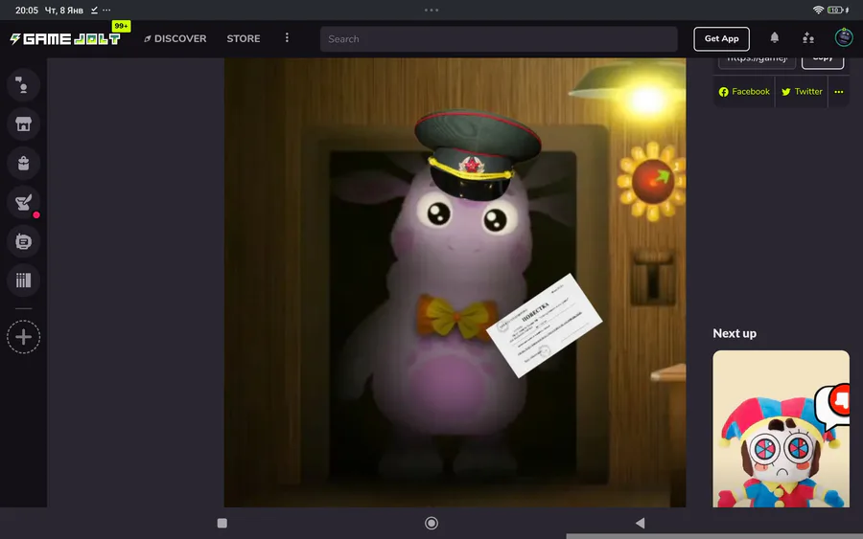Click the Get App button
The width and height of the screenshot is (863, 539).
point(721,38)
